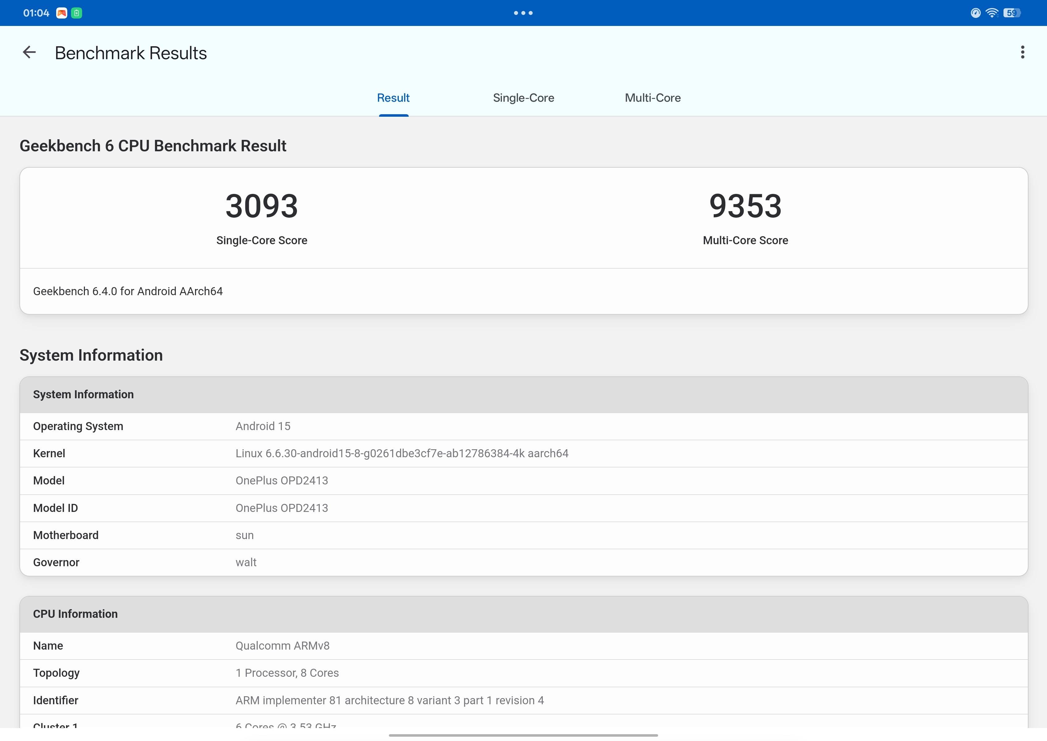This screenshot has width=1047, height=741.
Task: Tap the orange notification app icon
Action: (62, 13)
